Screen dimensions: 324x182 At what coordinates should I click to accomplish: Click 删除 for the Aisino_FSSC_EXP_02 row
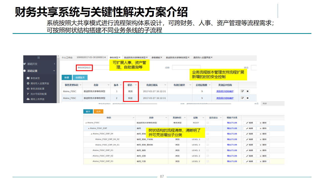pos(263,156)
